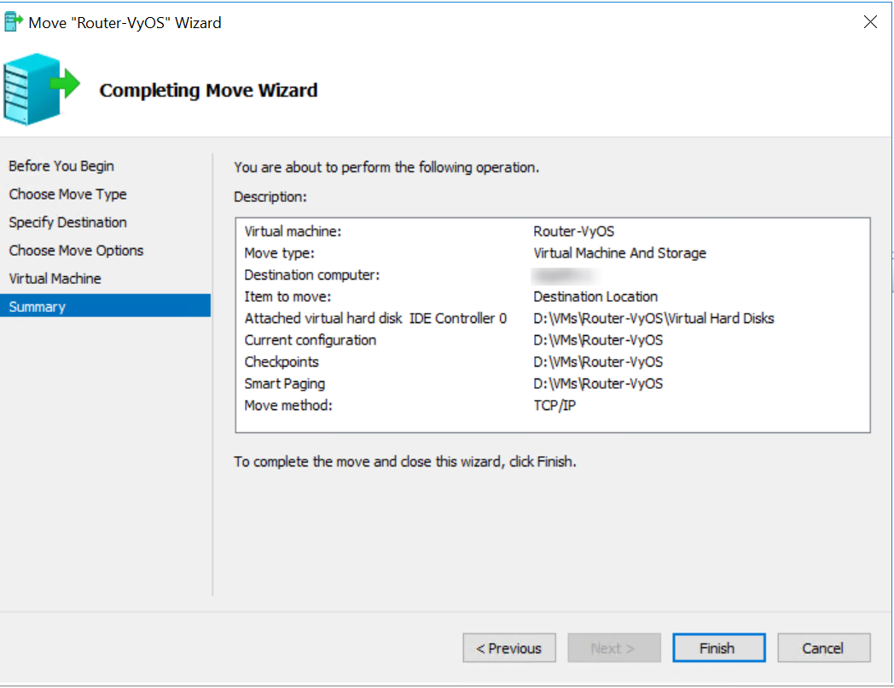The image size is (894, 688).
Task: Click the disabled Next button
Action: 614,648
